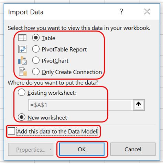The image size is (163, 164).
Task: Enable Add this data to the Data Model
Action: (11, 131)
